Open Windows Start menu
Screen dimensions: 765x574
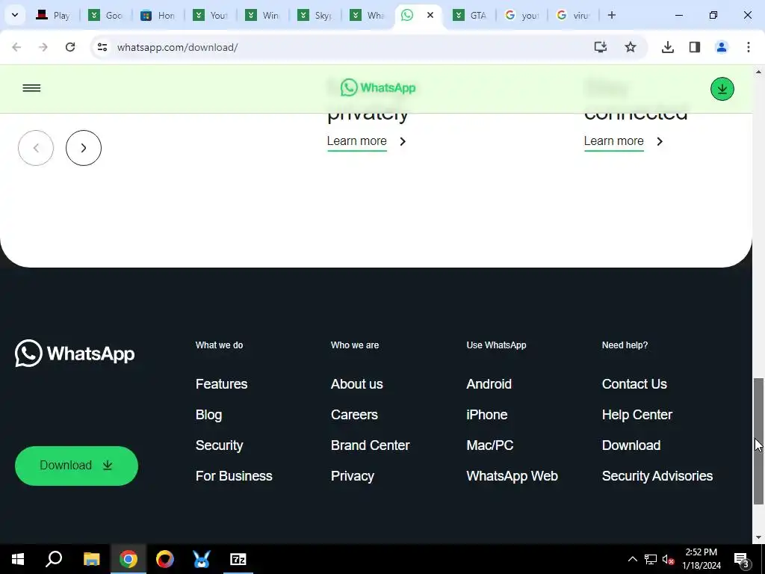(18, 559)
